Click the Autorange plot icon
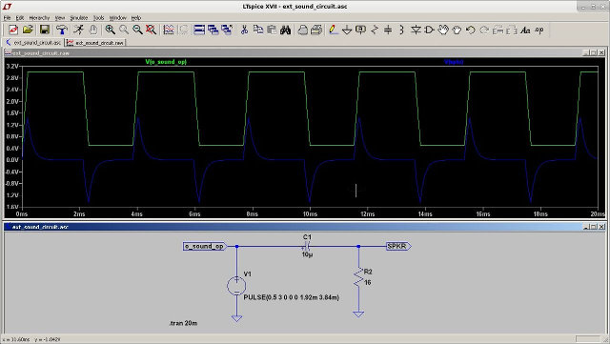Image resolution: width=610 pixels, height=344 pixels. (169, 30)
